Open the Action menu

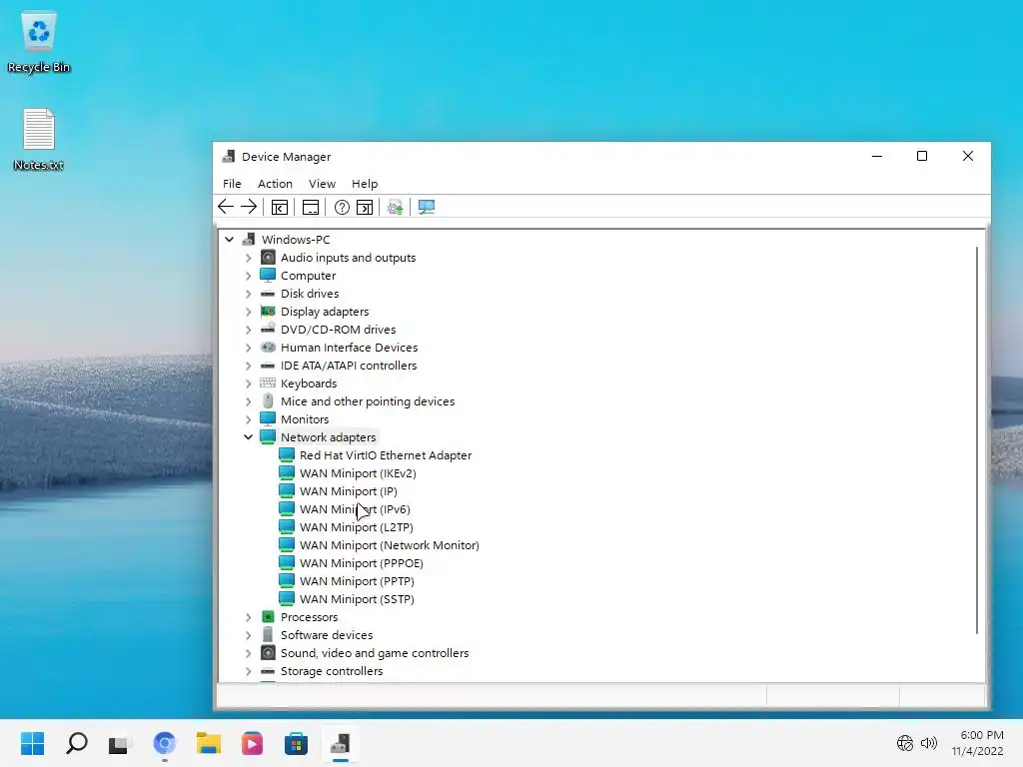(x=275, y=184)
